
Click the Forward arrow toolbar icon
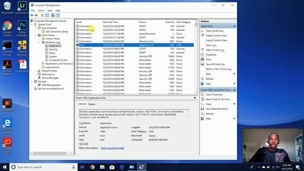coord(36,15)
